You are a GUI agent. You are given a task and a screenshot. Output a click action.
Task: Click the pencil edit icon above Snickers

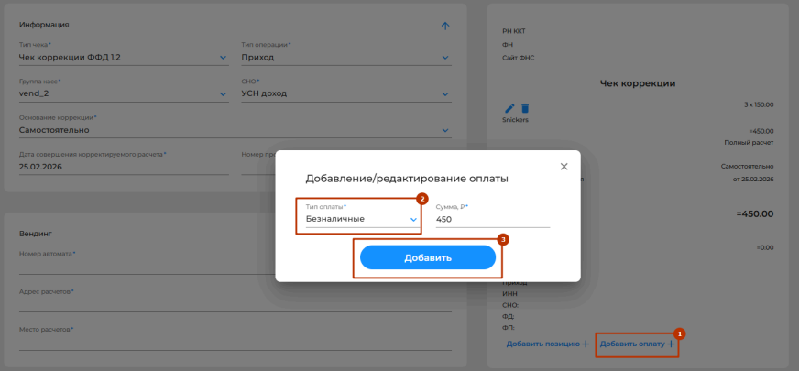click(510, 108)
